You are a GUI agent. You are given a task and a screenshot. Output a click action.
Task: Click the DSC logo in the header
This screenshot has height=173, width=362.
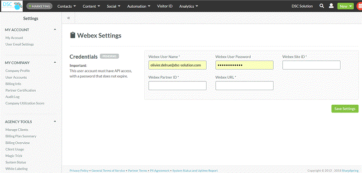coord(12,6)
